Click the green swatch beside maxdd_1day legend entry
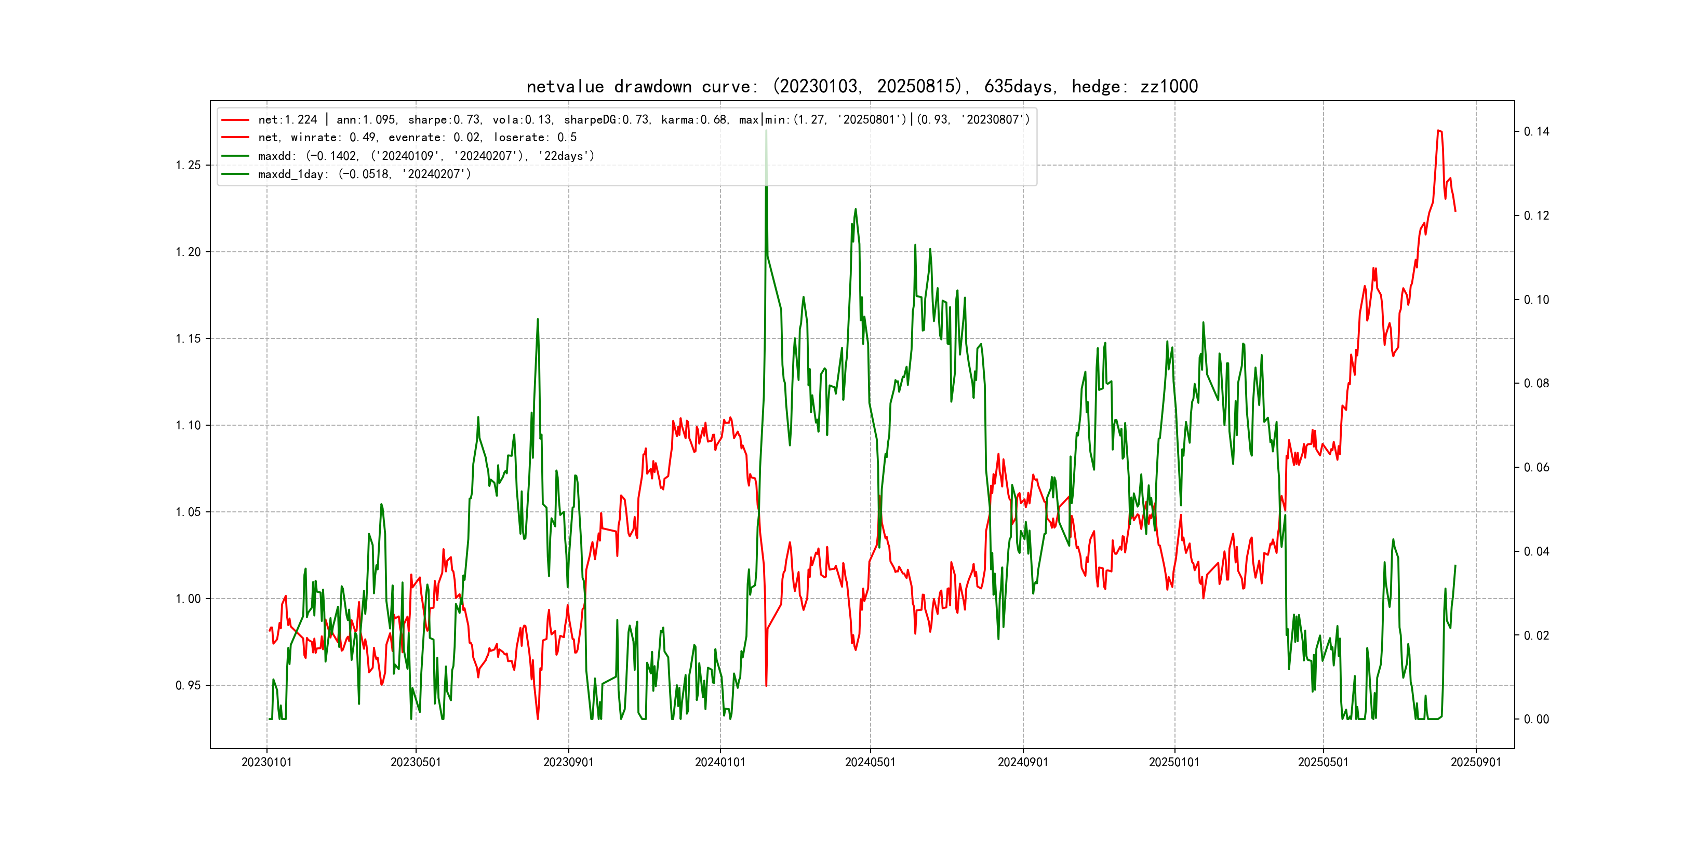Image resolution: width=1683 pixels, height=841 pixels. [235, 174]
